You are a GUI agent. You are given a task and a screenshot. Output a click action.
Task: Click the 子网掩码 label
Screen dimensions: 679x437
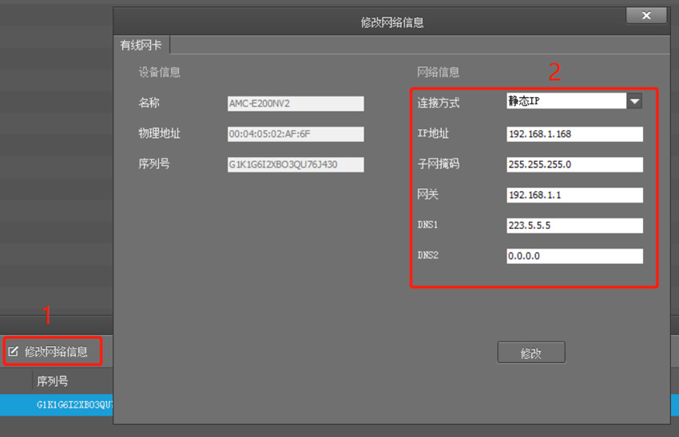click(439, 163)
